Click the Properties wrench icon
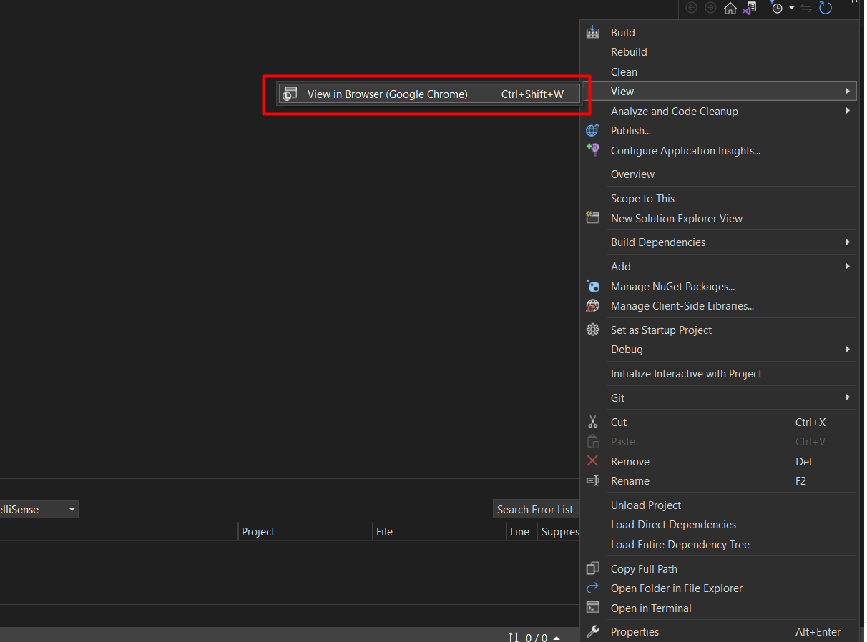867x642 pixels. [592, 632]
